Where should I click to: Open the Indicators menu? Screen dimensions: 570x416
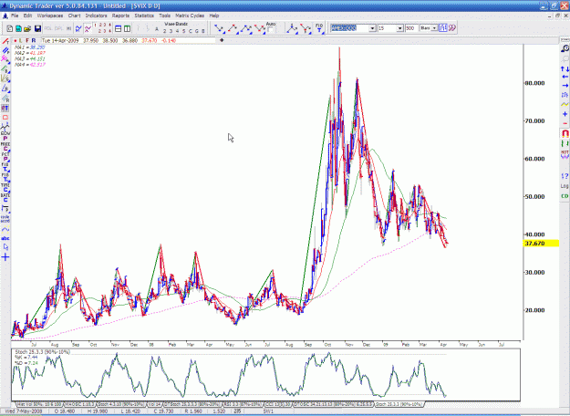(96, 16)
